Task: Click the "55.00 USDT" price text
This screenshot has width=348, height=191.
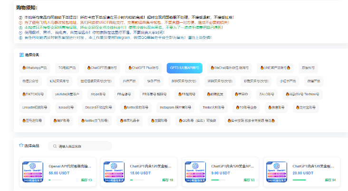Action: 59,173
